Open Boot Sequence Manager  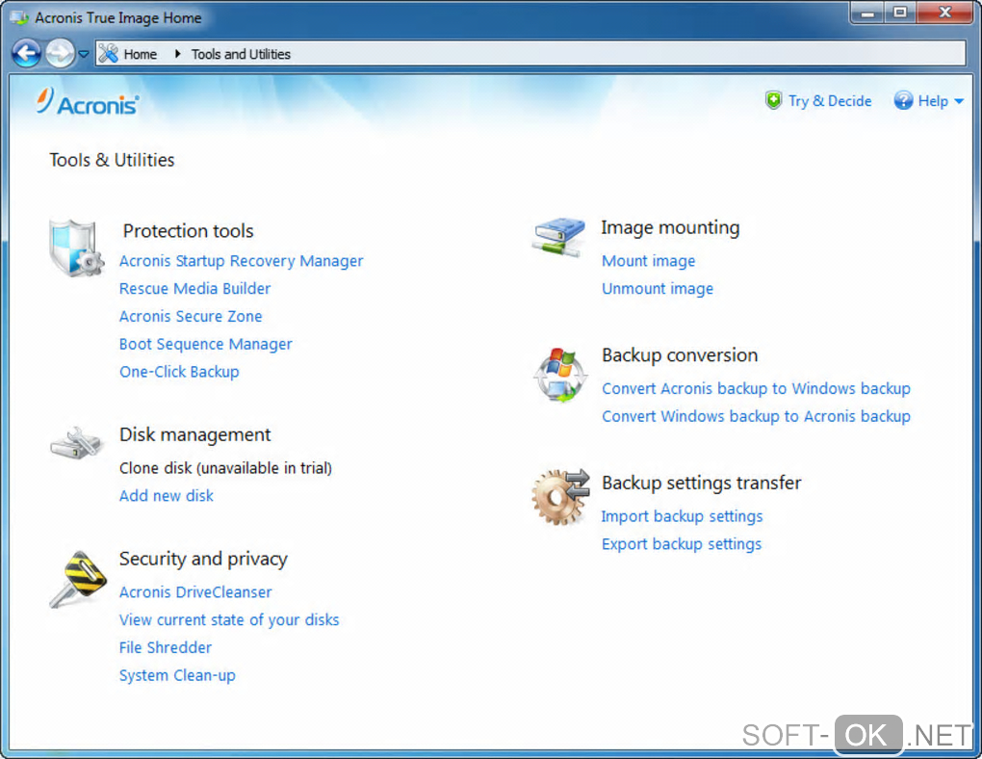tap(205, 344)
